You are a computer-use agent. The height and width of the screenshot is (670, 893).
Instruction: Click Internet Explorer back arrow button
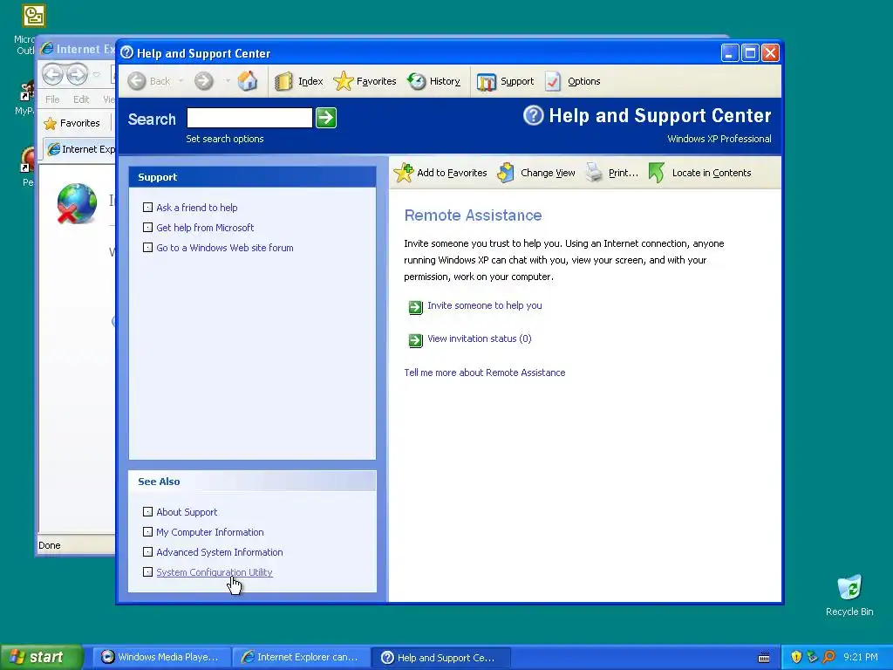tap(52, 74)
